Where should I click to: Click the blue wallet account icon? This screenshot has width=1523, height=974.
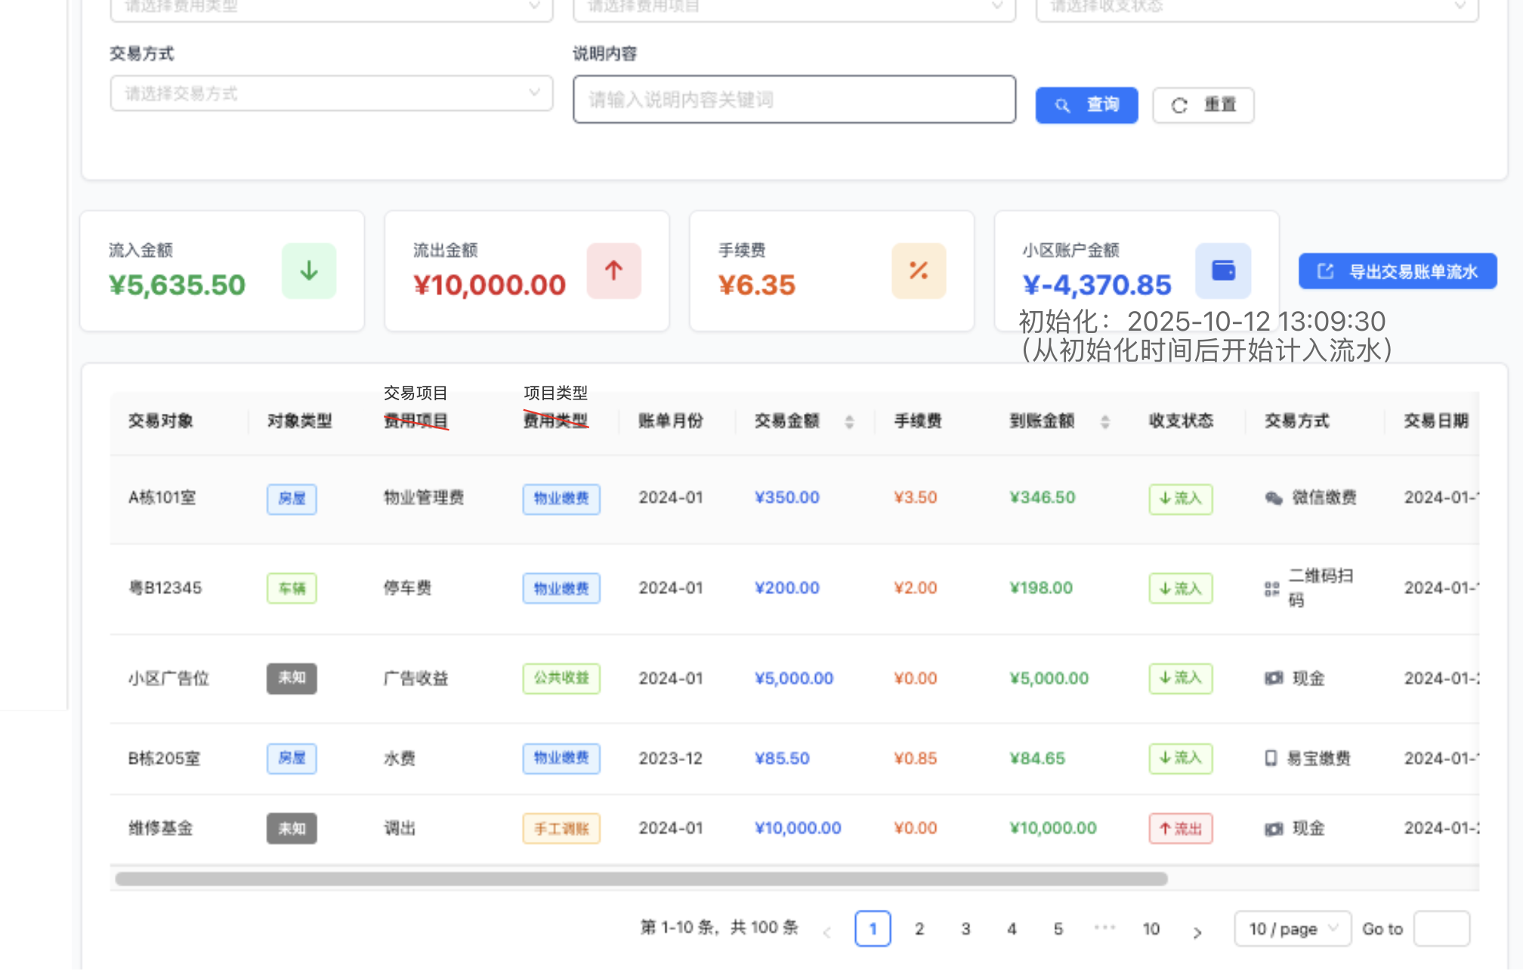click(1223, 271)
